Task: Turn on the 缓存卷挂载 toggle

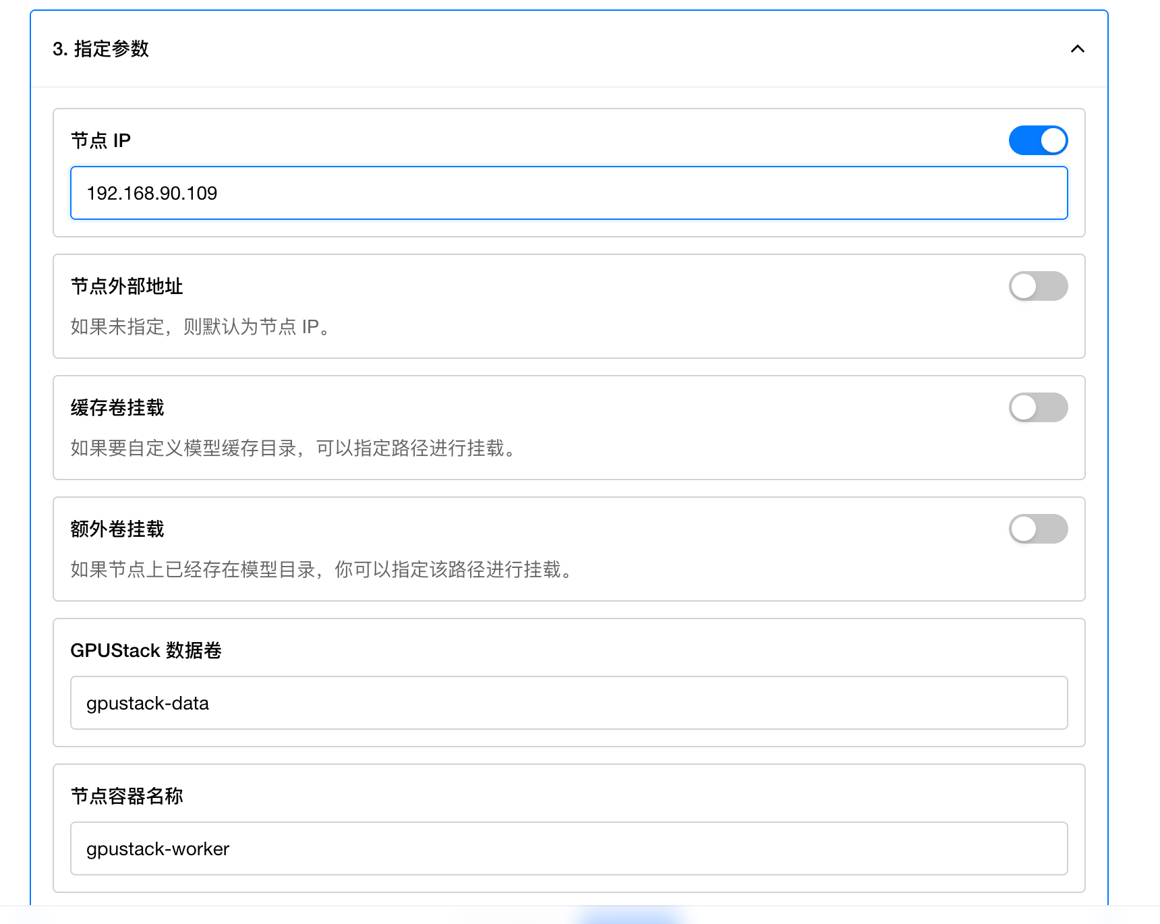Action: tap(1037, 407)
